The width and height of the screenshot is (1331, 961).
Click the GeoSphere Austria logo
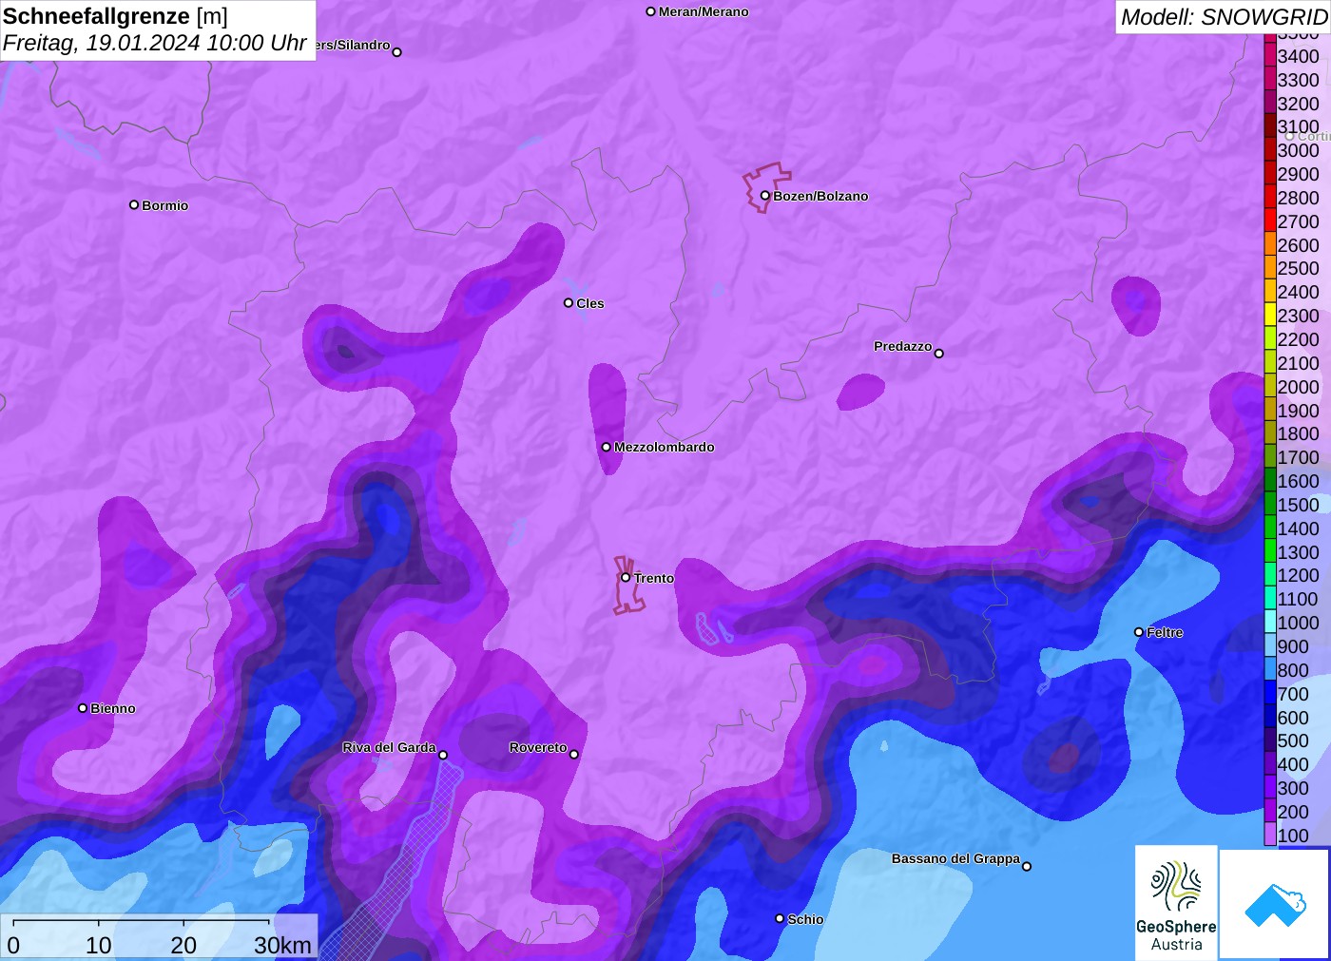click(x=1176, y=902)
